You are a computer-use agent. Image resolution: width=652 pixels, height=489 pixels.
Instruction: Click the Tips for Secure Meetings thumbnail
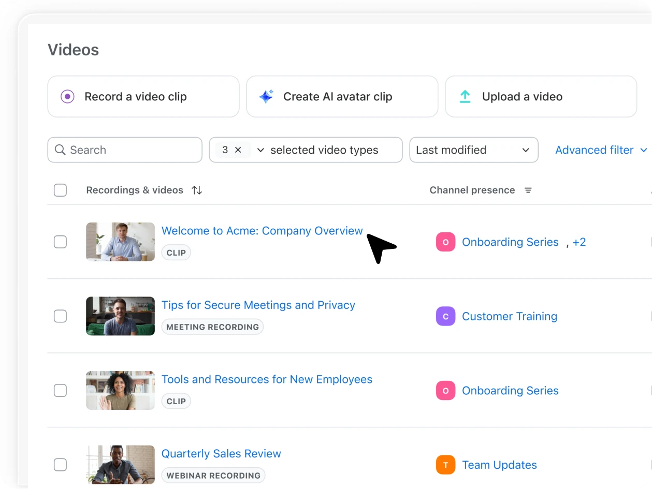pos(120,316)
